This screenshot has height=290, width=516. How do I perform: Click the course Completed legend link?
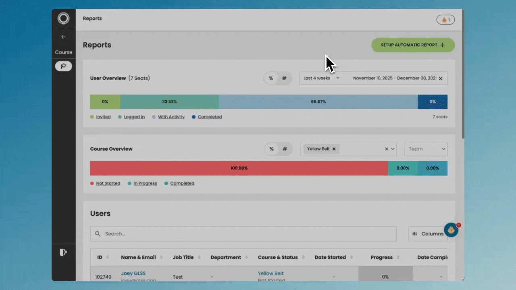point(182,183)
